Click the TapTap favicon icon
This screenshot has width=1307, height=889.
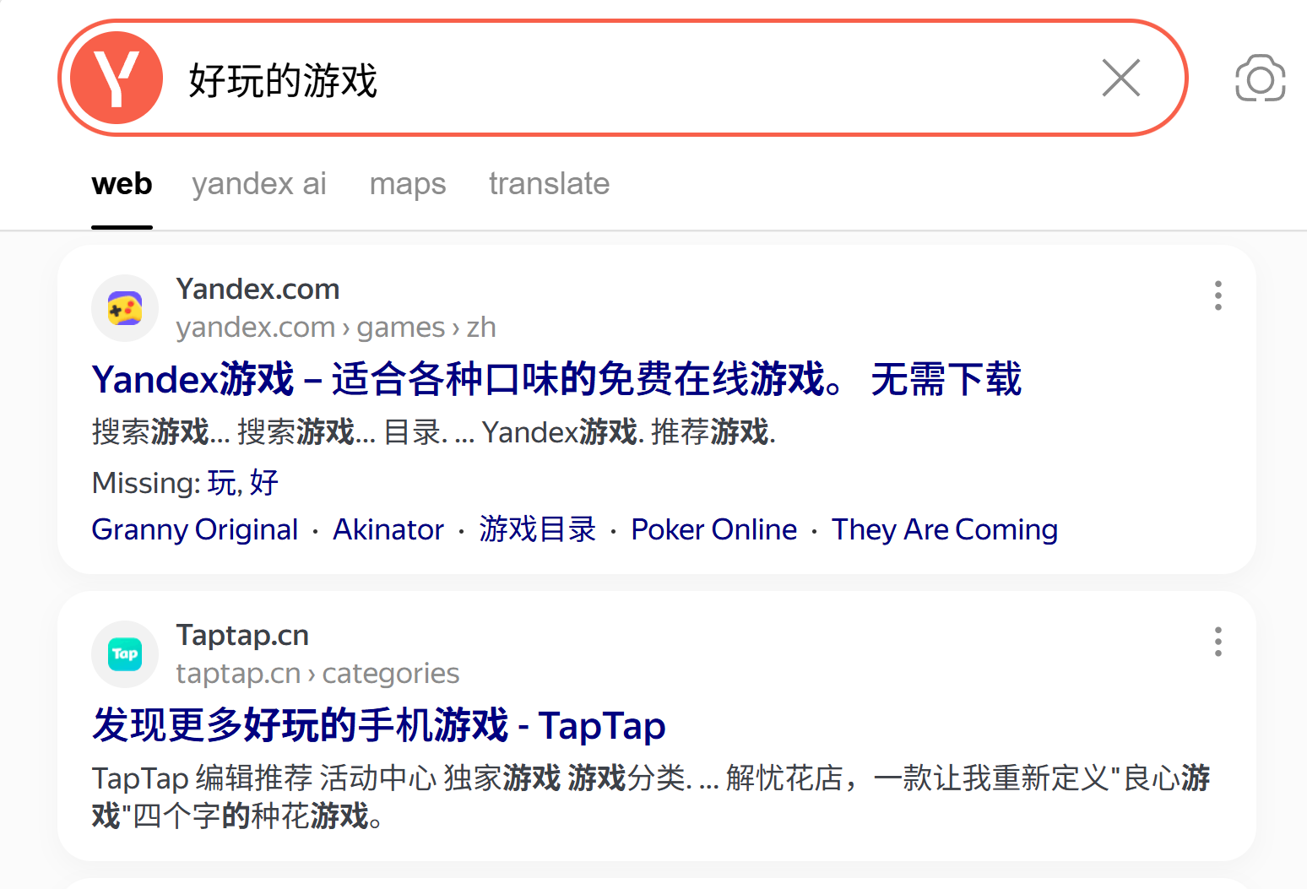tap(125, 654)
